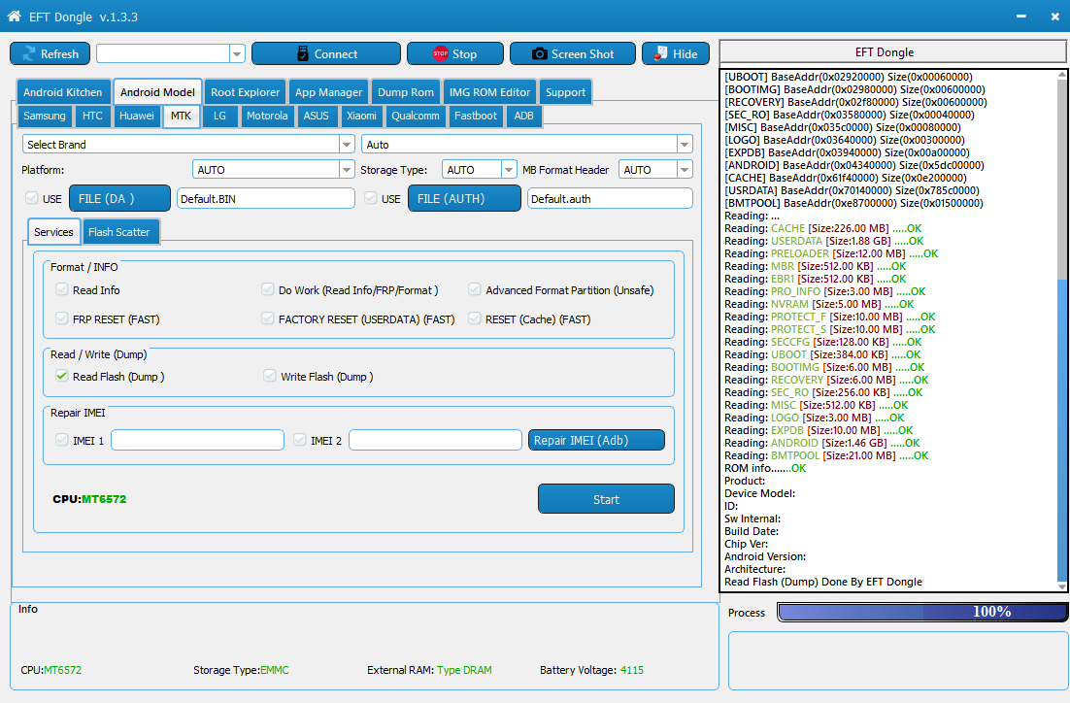Image resolution: width=1070 pixels, height=703 pixels.
Task: Open the Fastboot tab
Action: pyautogui.click(x=476, y=116)
